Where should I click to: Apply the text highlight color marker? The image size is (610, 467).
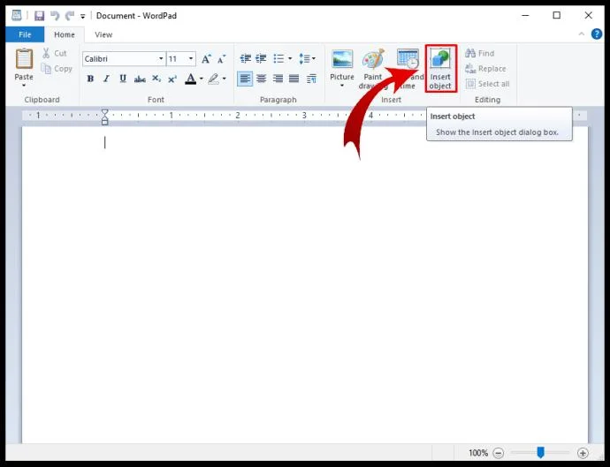(x=213, y=79)
